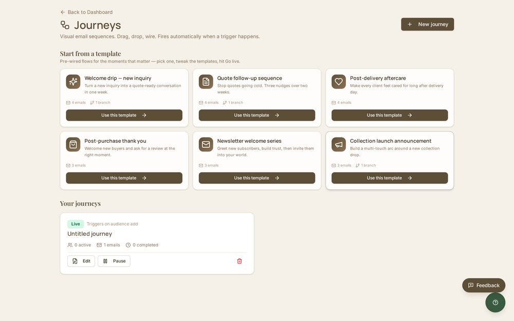Click the speech bubble icon in Feedback button
514x321 pixels.
(x=471, y=285)
